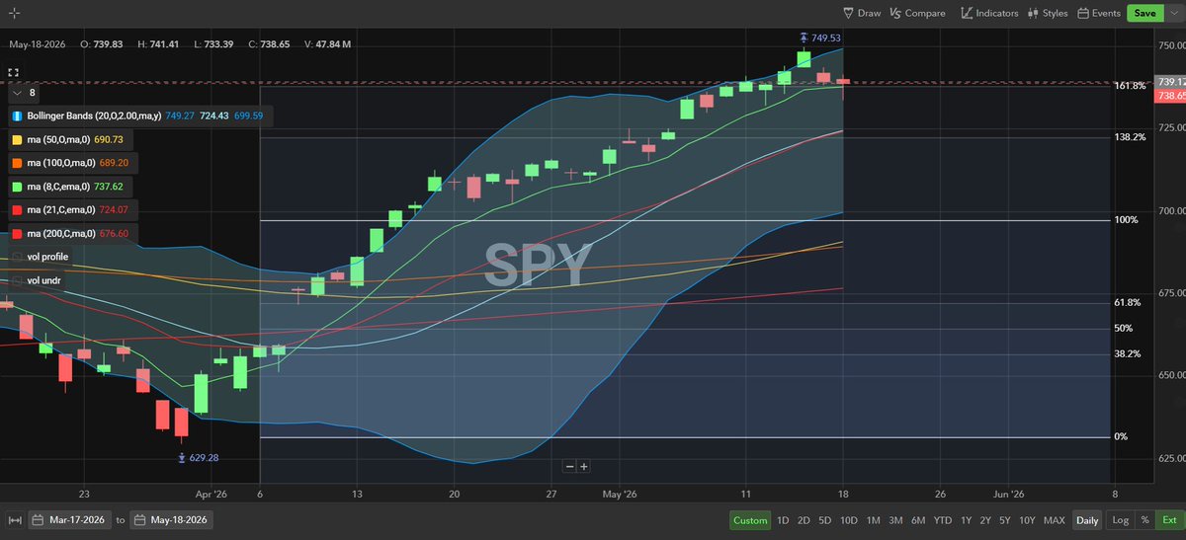
Task: Select the Custom time range
Action: (749, 520)
